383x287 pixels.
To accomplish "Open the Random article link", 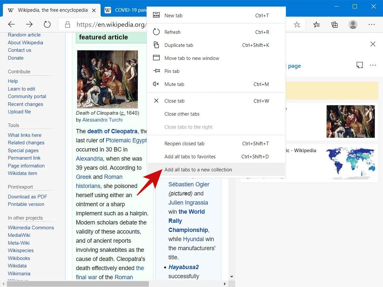I will [x=24, y=35].
